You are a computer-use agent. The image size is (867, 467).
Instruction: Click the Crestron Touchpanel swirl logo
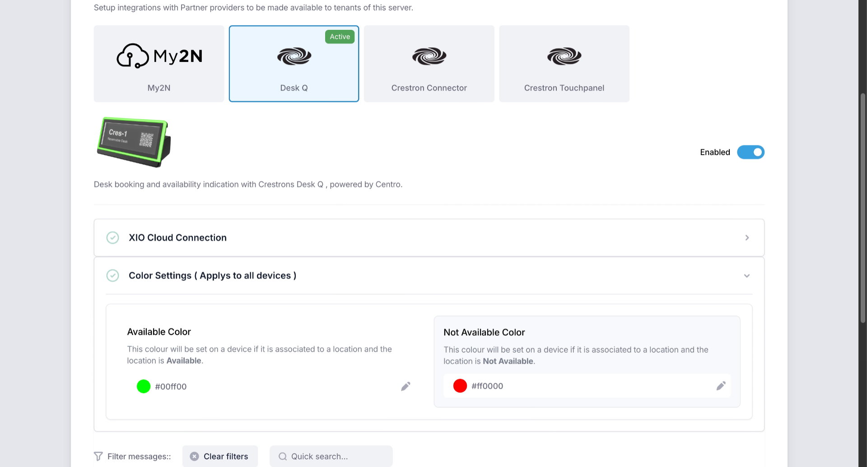point(564,56)
